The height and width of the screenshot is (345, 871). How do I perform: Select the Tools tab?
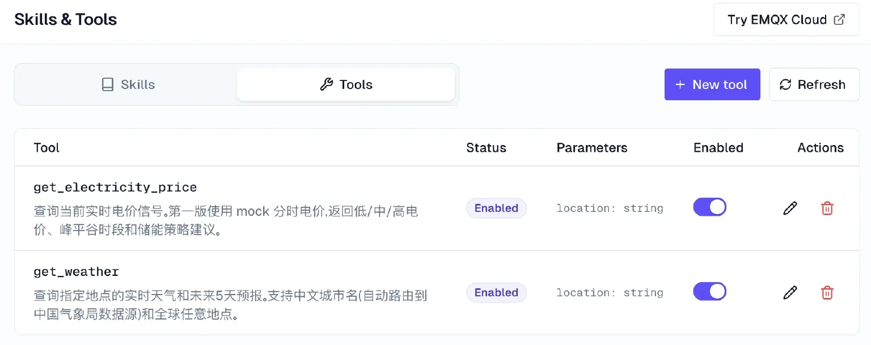tap(346, 84)
